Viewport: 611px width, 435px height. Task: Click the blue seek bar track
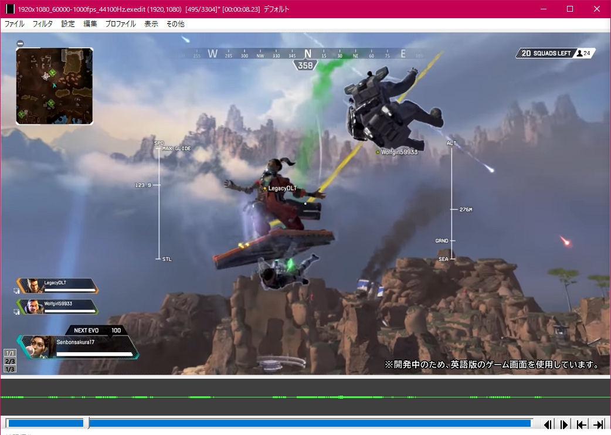[270, 423]
